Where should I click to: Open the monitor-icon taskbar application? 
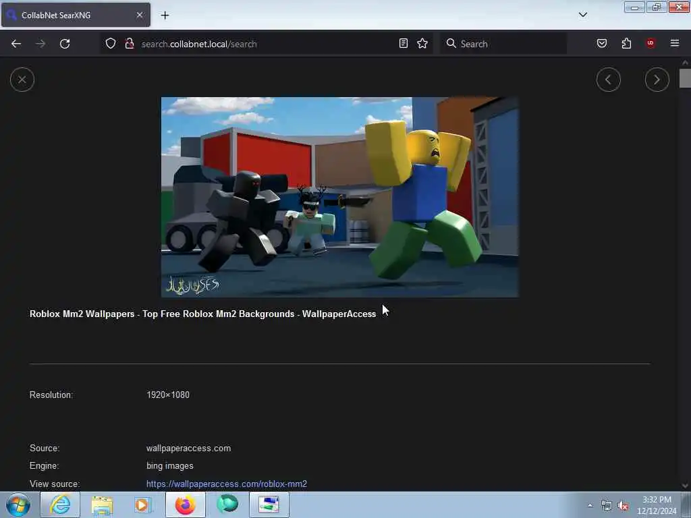click(x=269, y=505)
